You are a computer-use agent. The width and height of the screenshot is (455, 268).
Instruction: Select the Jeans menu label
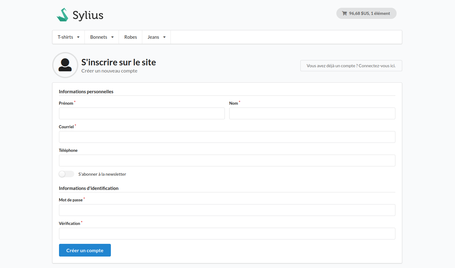pos(153,37)
